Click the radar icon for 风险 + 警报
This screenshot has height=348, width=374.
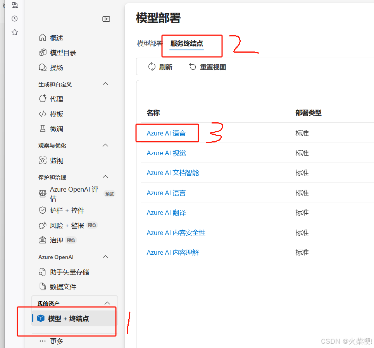point(43,225)
